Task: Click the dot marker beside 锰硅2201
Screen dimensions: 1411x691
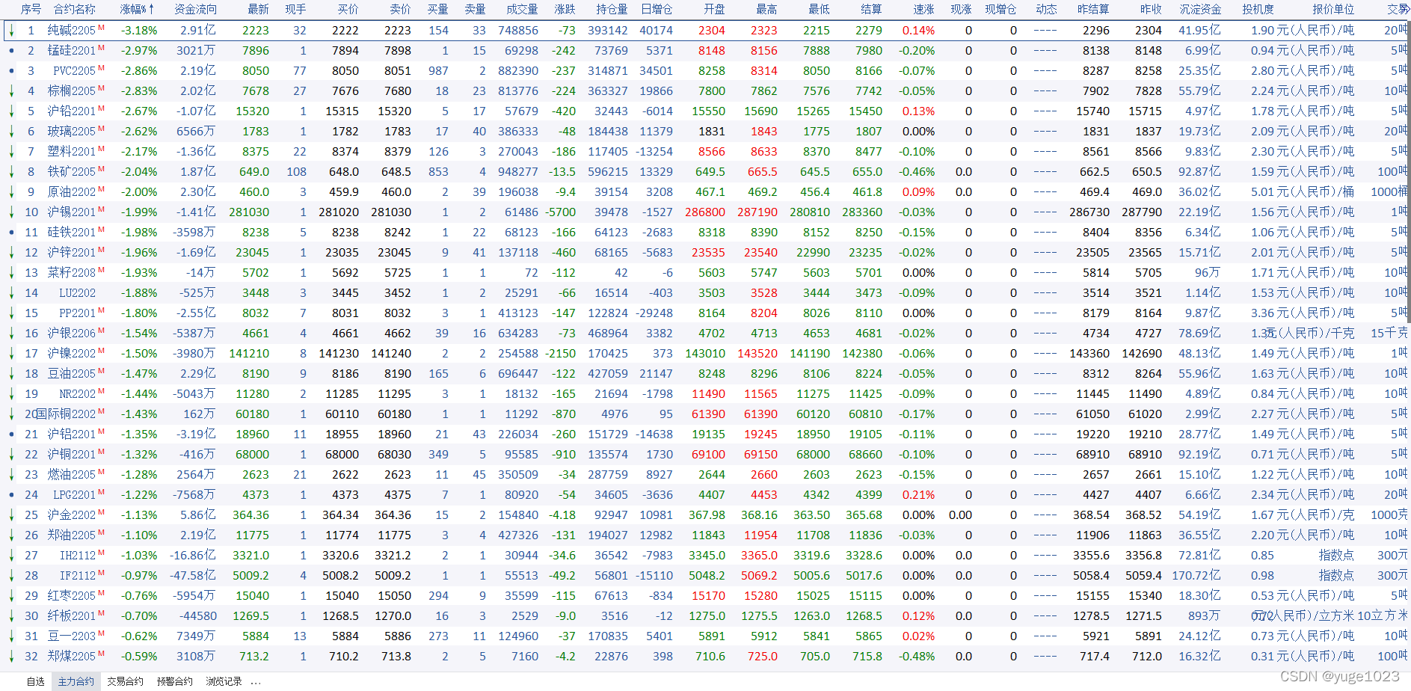Action: coord(11,50)
